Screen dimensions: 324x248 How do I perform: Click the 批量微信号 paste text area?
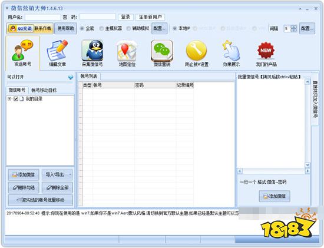[270, 124]
